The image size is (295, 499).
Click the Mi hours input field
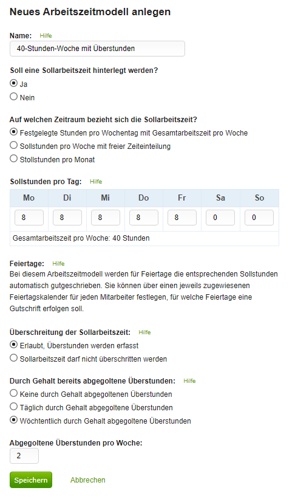tap(106, 218)
